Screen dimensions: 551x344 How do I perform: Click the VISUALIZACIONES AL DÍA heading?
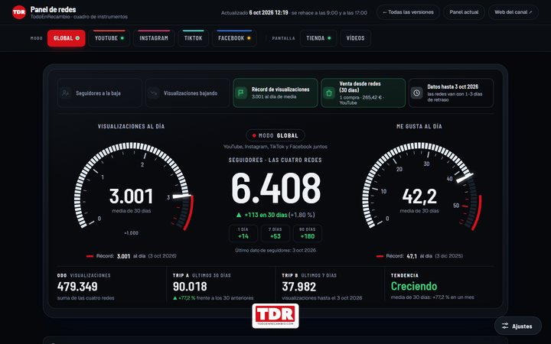click(x=131, y=126)
